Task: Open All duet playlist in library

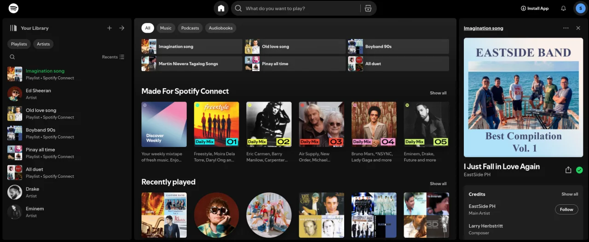Action: (66, 173)
